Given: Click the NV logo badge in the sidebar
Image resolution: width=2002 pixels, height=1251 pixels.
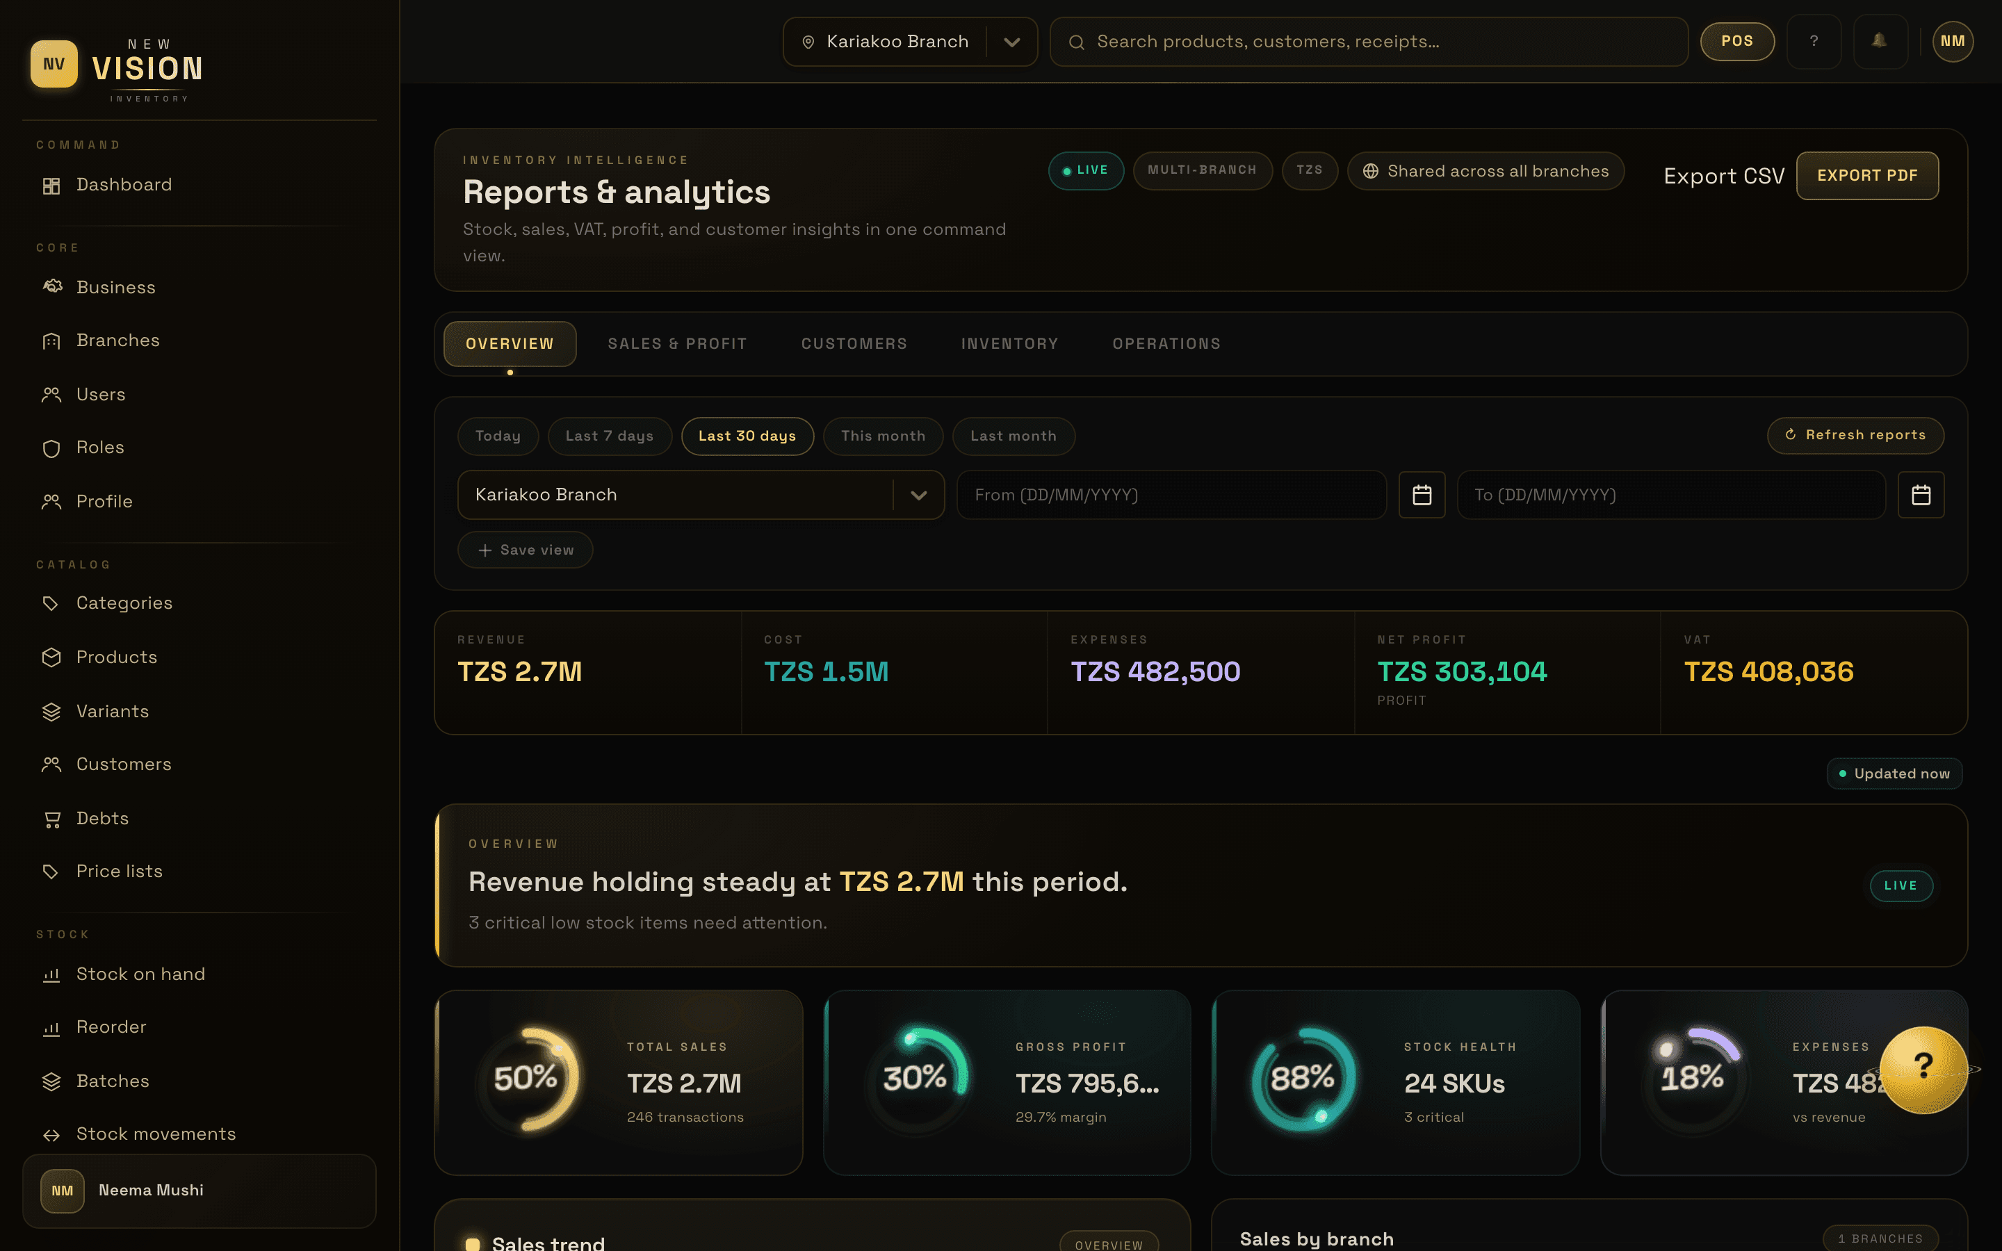Looking at the screenshot, I should pyautogui.click(x=54, y=64).
